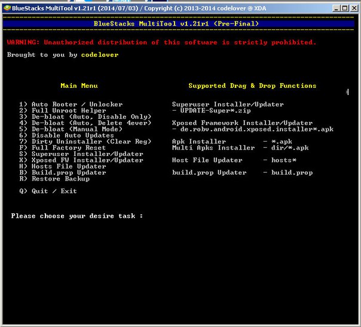Minimize the BlueStacks MultiTool window
This screenshot has width=361, height=327.
point(336,8)
